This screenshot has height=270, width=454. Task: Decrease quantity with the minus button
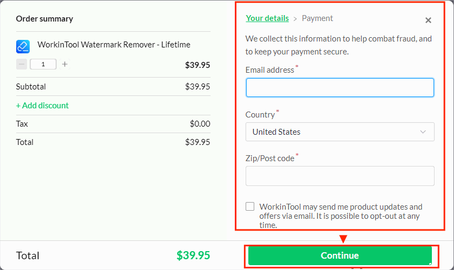pyautogui.click(x=22, y=64)
